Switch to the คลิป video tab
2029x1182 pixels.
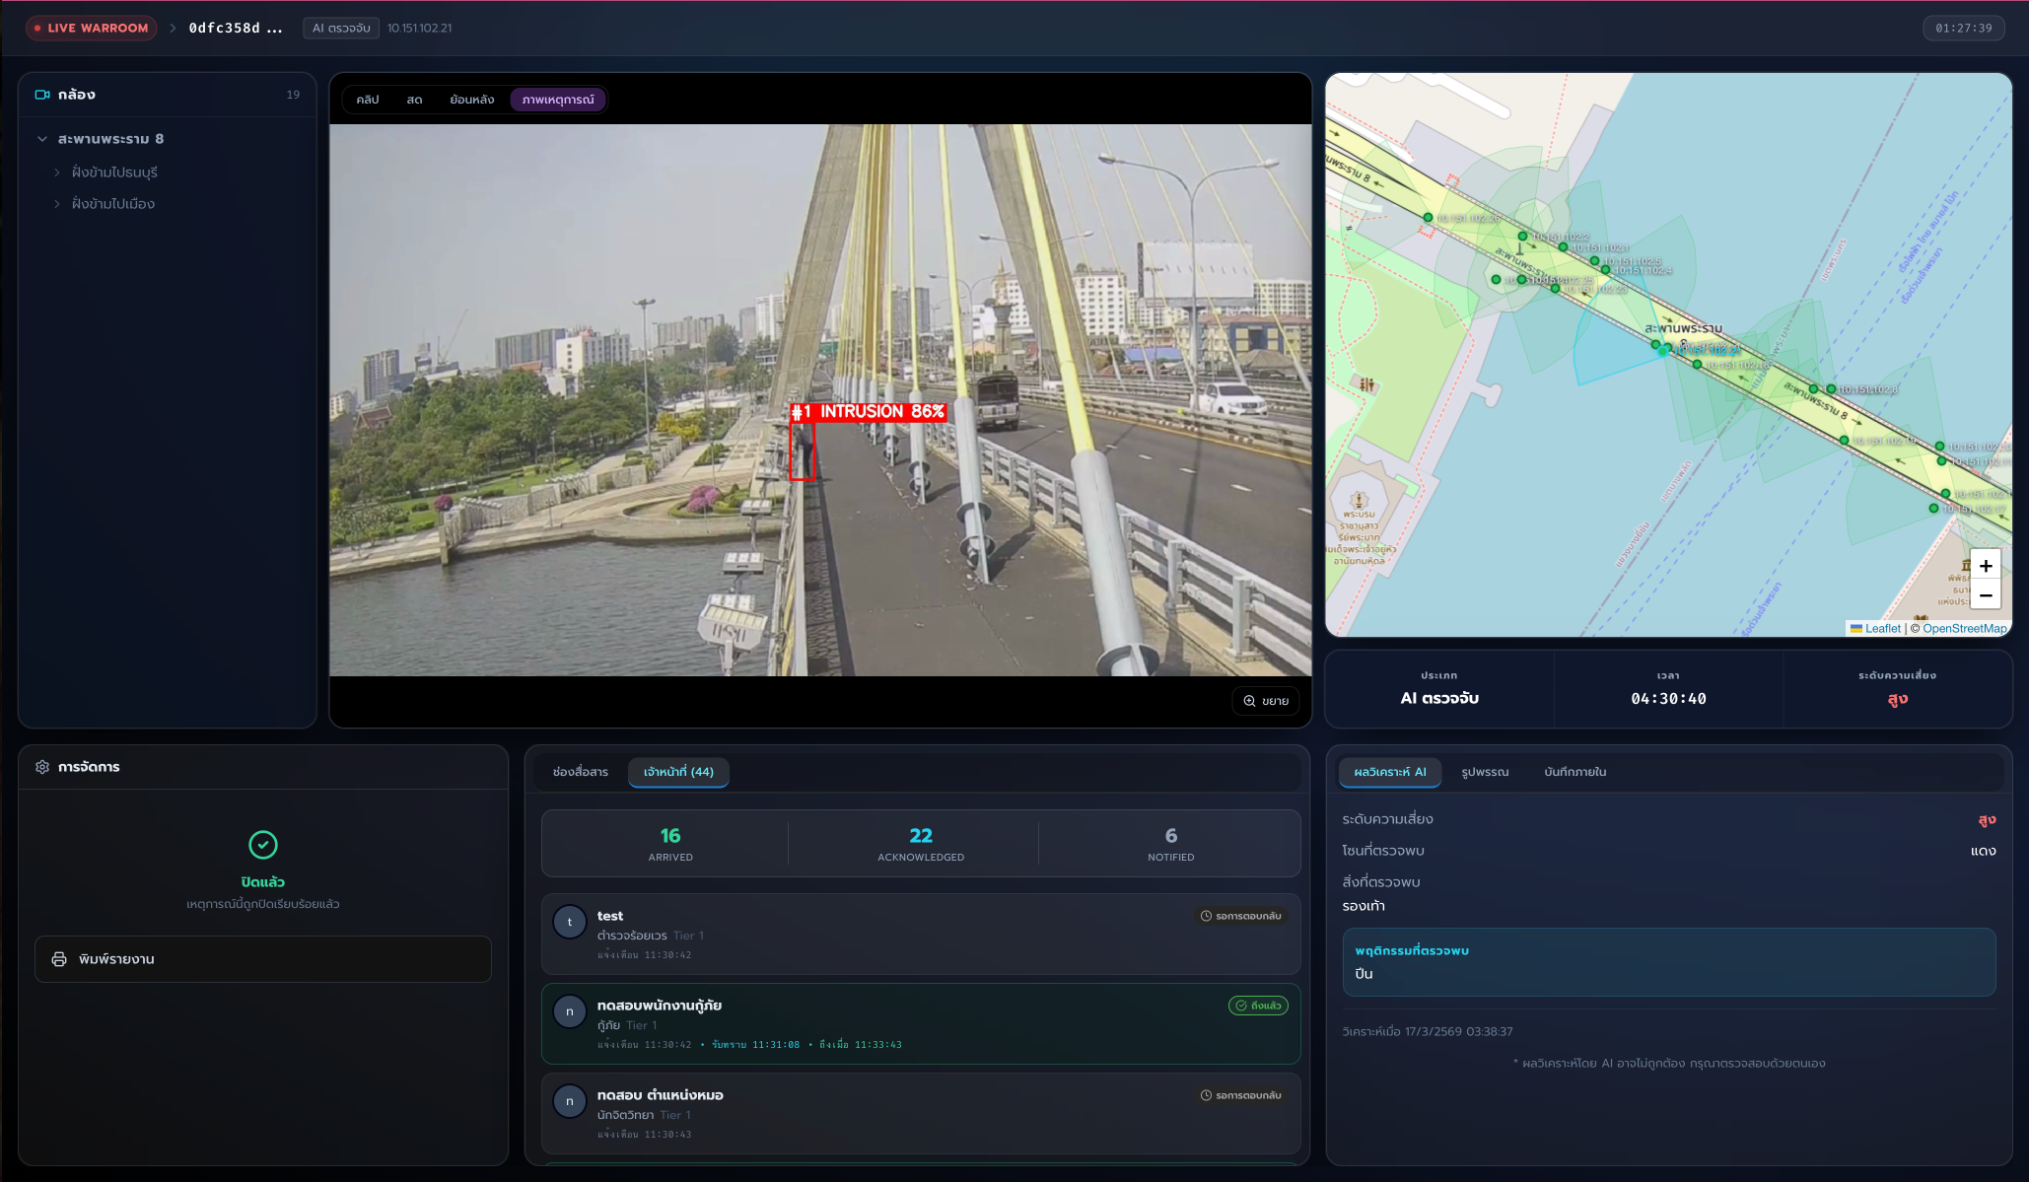[x=368, y=100]
